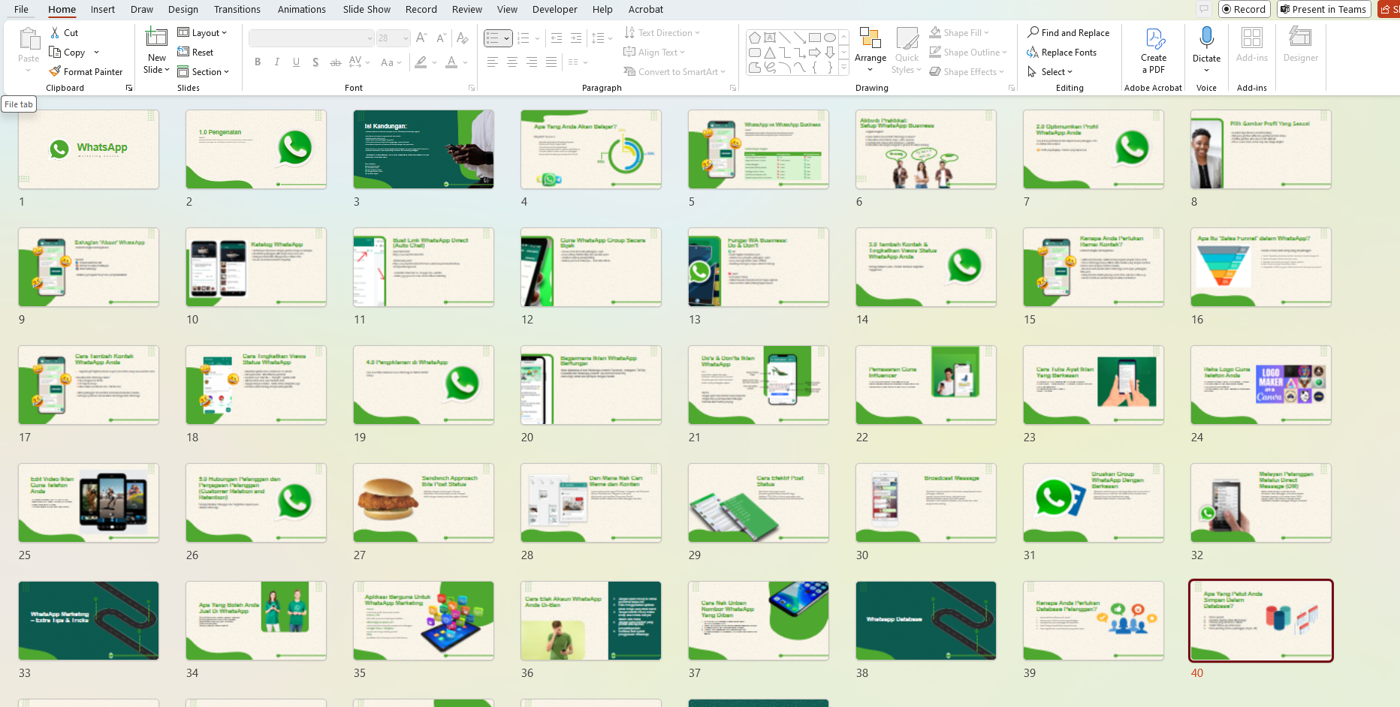
Task: Switch to the Insert tab
Action: coord(103,9)
